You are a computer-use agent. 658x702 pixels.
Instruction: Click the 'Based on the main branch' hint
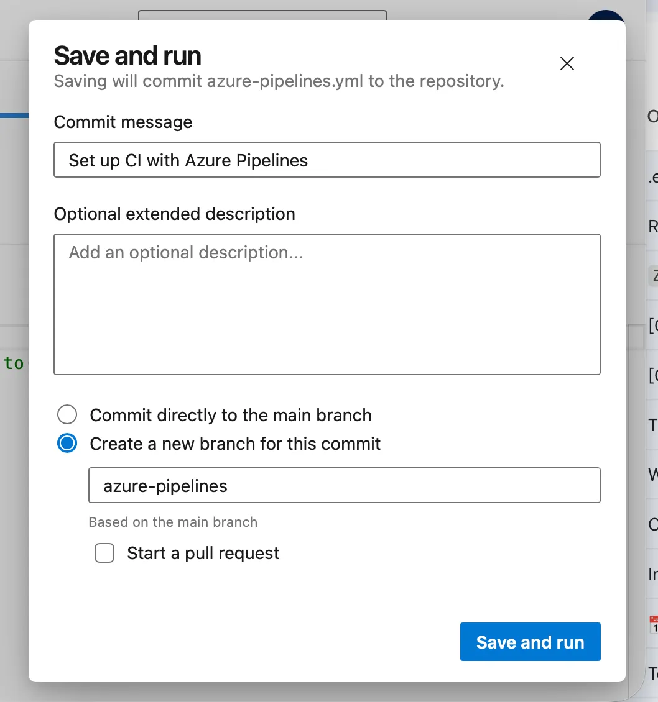pos(173,522)
